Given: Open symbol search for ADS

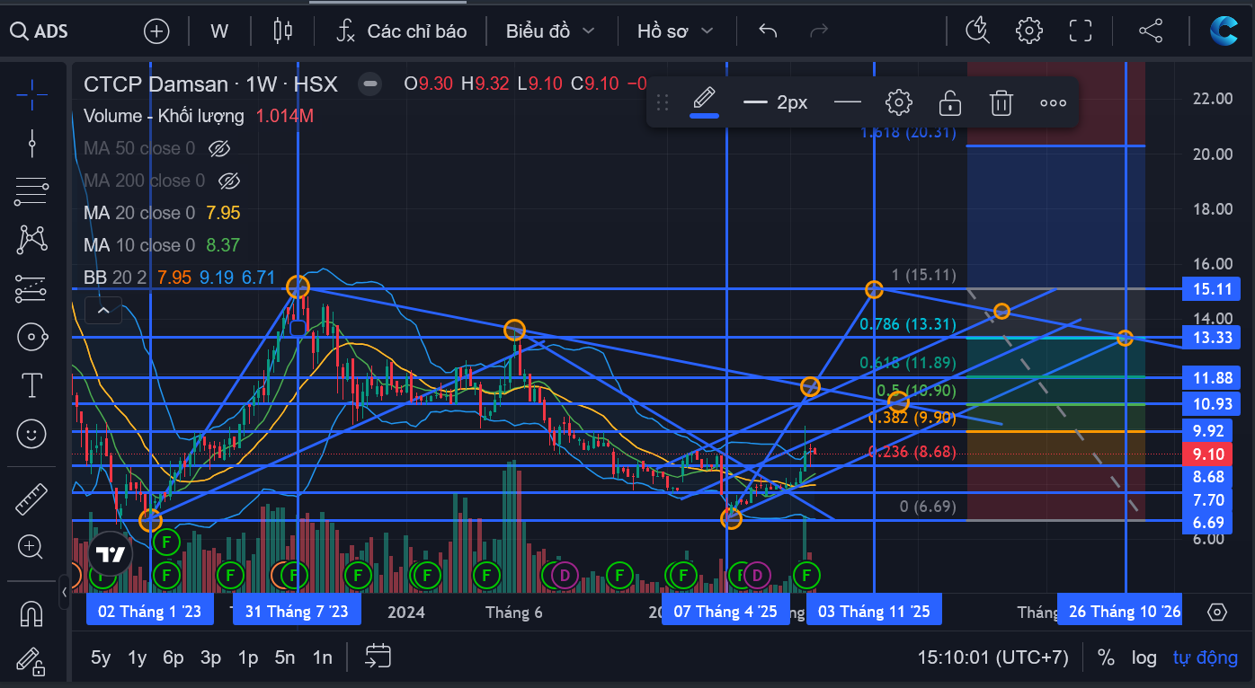Looking at the screenshot, I should point(40,31).
